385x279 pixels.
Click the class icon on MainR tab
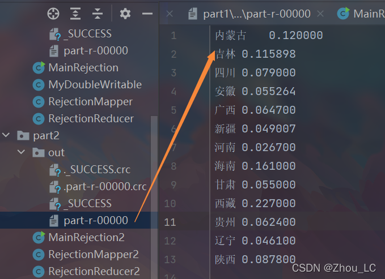pyautogui.click(x=343, y=13)
